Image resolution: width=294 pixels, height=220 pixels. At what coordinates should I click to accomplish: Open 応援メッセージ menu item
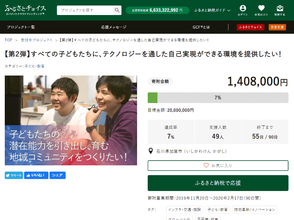[x=114, y=27]
